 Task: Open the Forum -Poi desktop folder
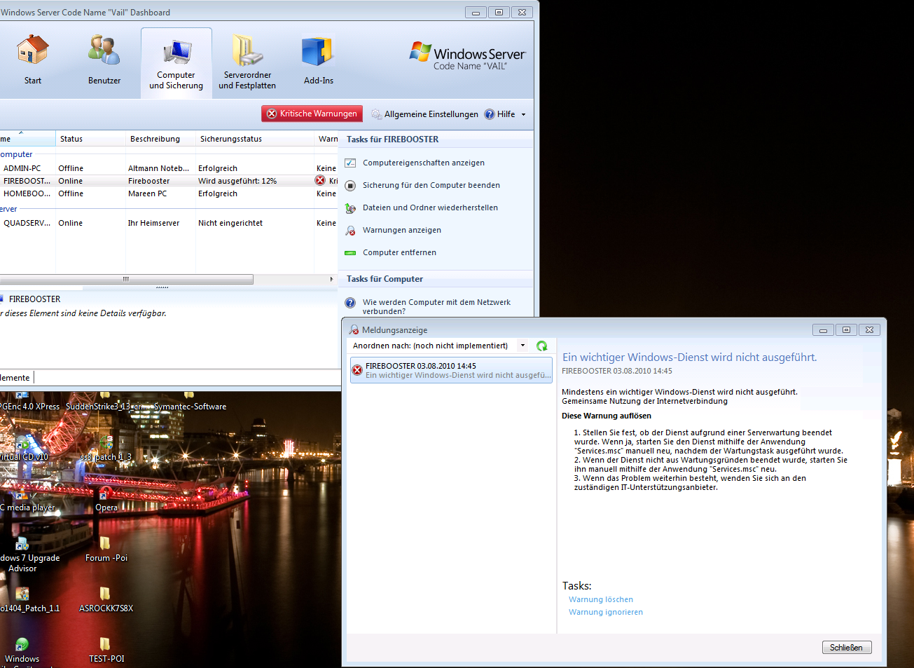coord(106,549)
